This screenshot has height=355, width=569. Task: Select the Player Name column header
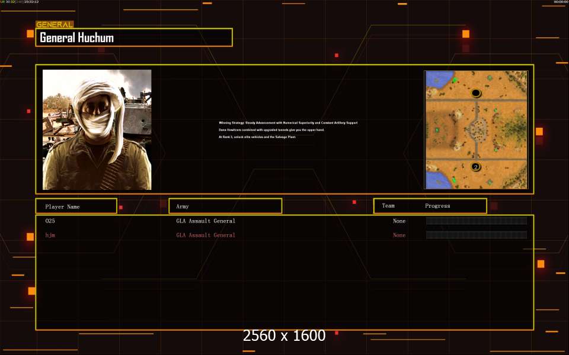[x=75, y=206]
